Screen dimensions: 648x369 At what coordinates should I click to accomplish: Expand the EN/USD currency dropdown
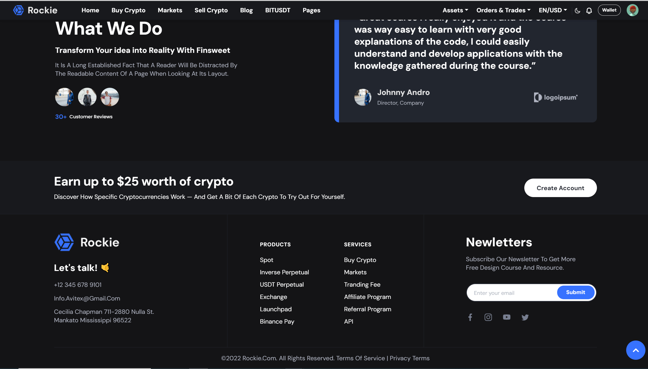pos(552,10)
